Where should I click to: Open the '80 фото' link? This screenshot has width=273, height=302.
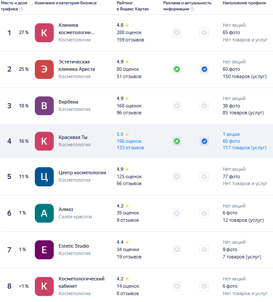tap(231, 141)
